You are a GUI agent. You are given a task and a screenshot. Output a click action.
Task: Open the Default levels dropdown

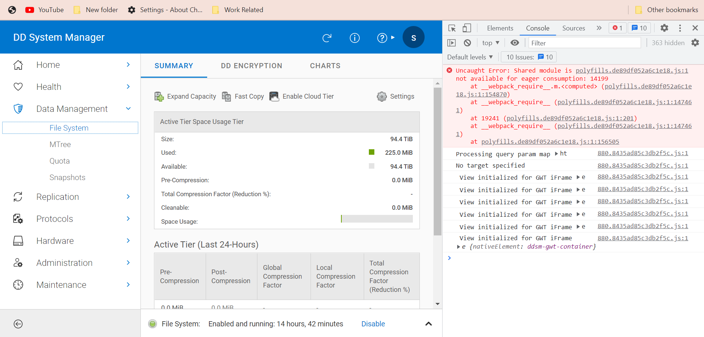[470, 57]
